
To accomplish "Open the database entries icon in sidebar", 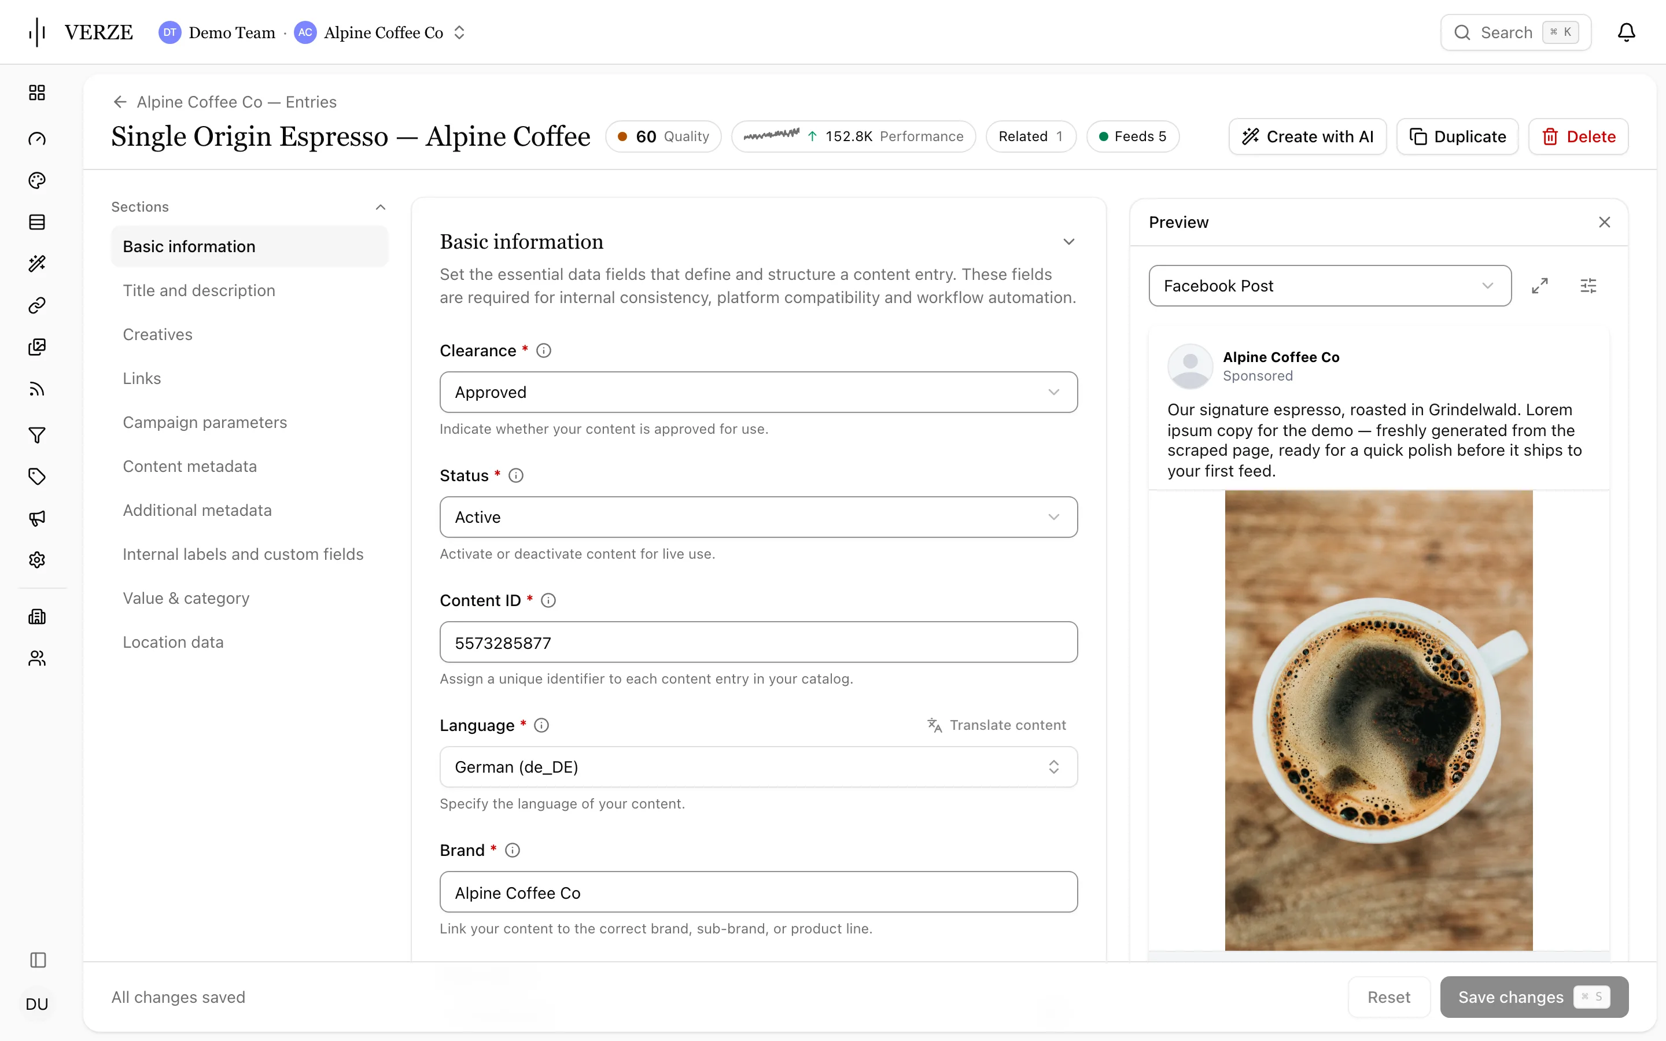I will (37, 222).
